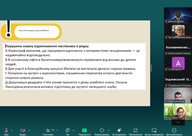Screen dimensions: 192x136
Task: Open the Участники participants panel
Action: tap(48, 130)
